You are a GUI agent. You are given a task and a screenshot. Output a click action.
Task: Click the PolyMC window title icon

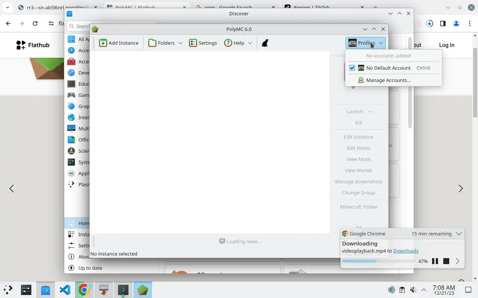pyautogui.click(x=95, y=29)
